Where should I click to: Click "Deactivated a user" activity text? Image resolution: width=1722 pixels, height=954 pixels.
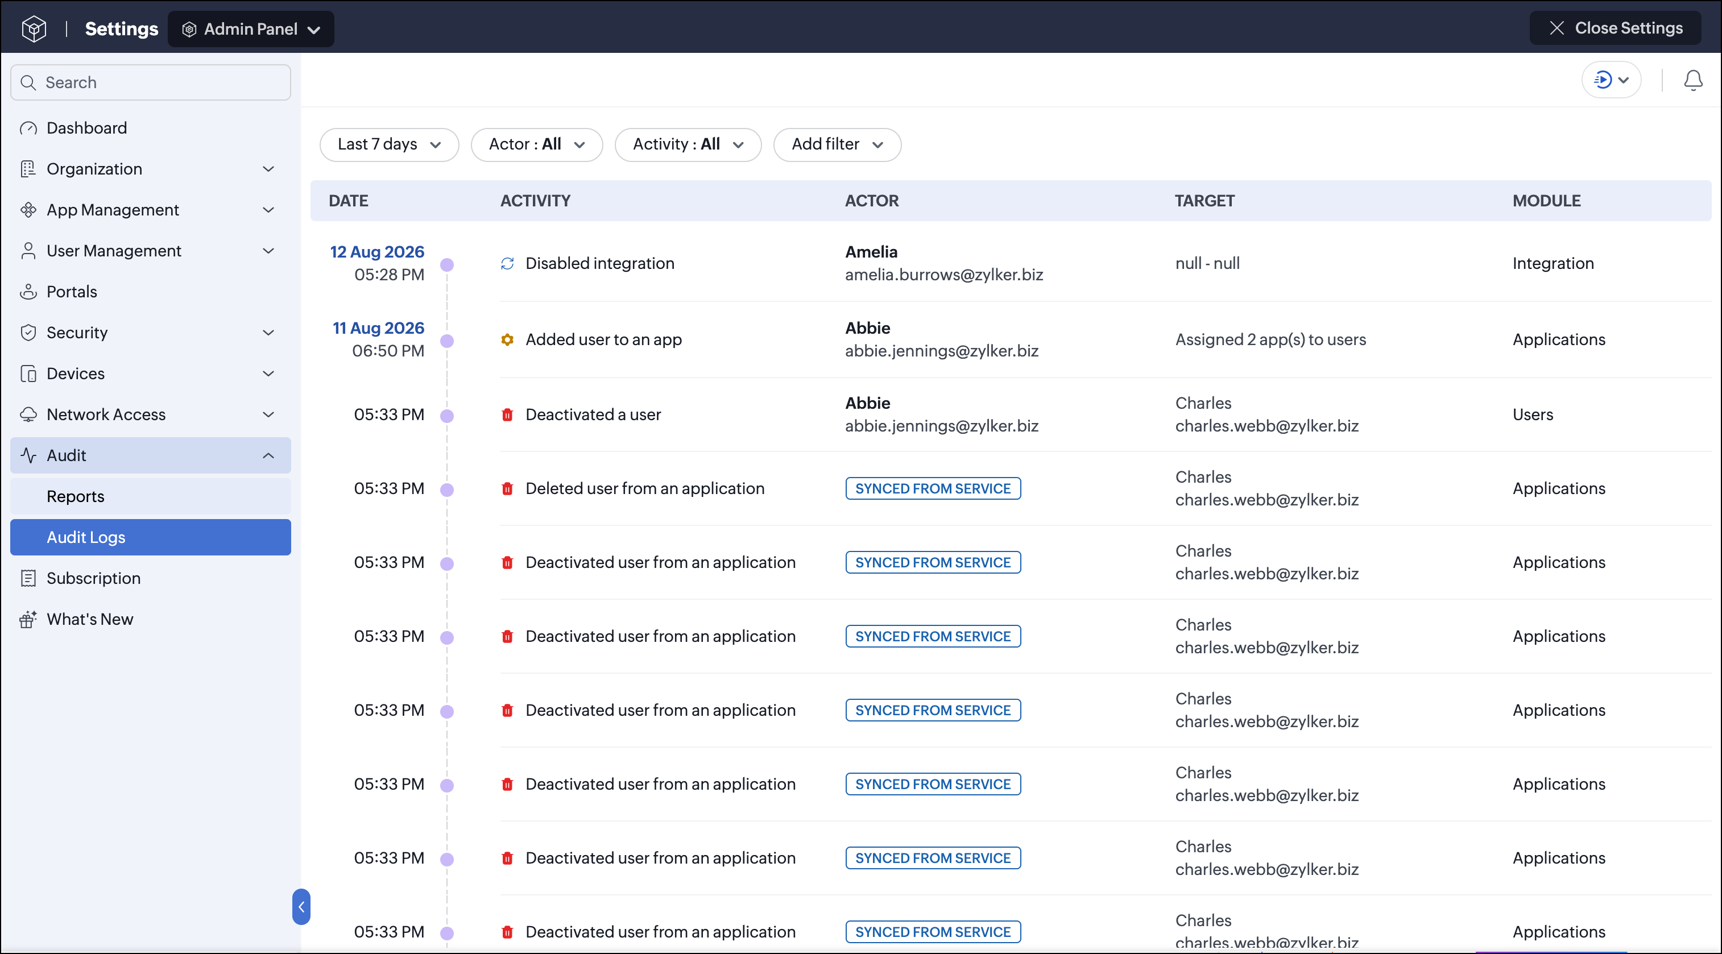[593, 415]
